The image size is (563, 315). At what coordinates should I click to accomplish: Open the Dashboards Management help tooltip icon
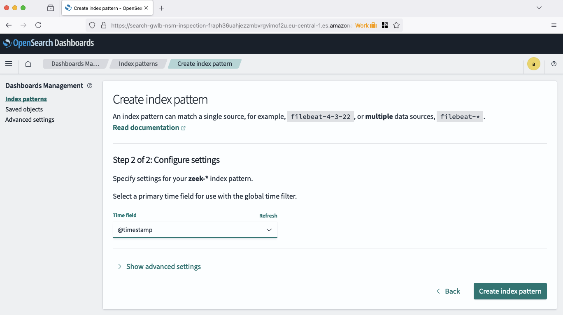[90, 86]
